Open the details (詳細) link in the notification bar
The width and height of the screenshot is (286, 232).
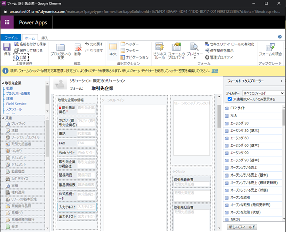215,71
